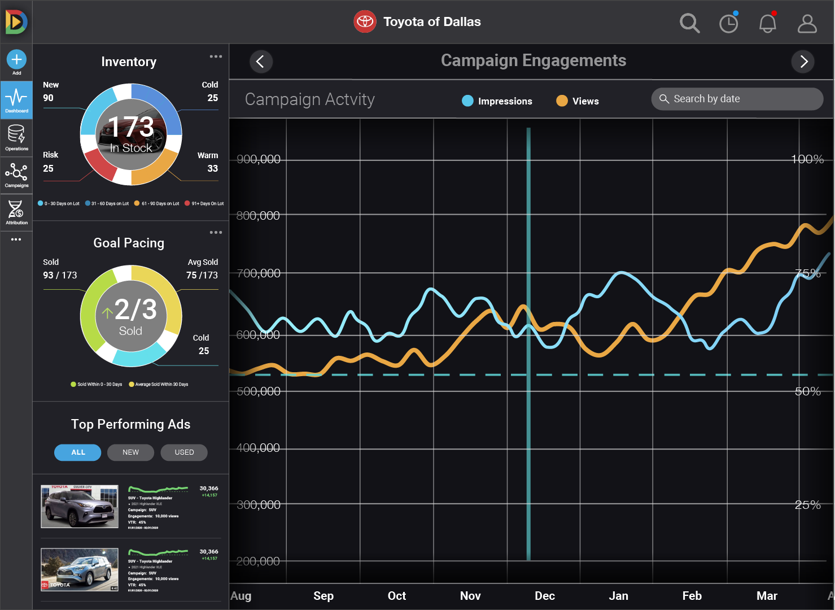Open the notifications bell icon
This screenshot has height=610, width=835.
[767, 23]
